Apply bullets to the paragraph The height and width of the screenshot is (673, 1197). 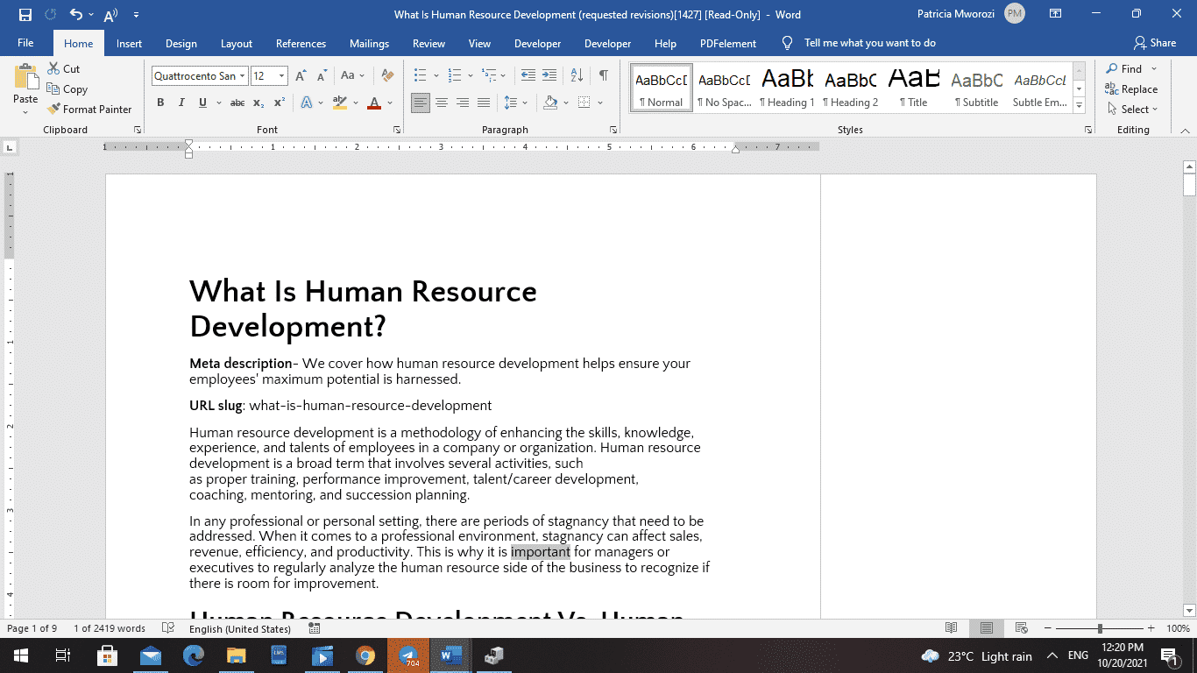click(x=421, y=76)
